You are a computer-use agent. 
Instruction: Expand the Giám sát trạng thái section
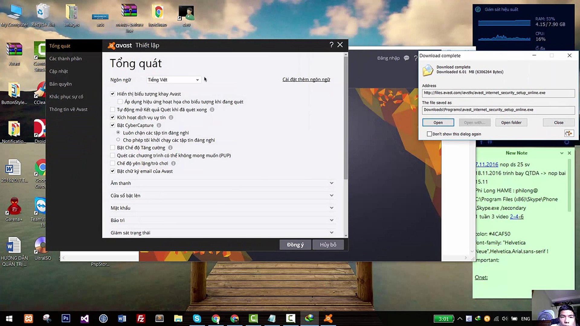tap(222, 233)
